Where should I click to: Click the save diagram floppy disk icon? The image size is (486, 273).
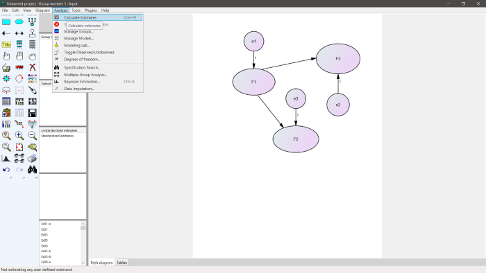32,113
